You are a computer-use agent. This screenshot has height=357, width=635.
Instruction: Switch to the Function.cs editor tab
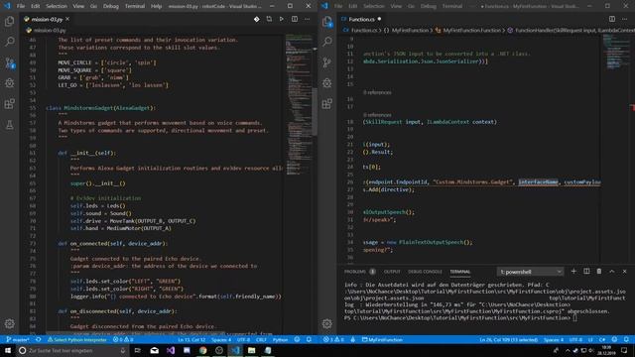pos(361,19)
